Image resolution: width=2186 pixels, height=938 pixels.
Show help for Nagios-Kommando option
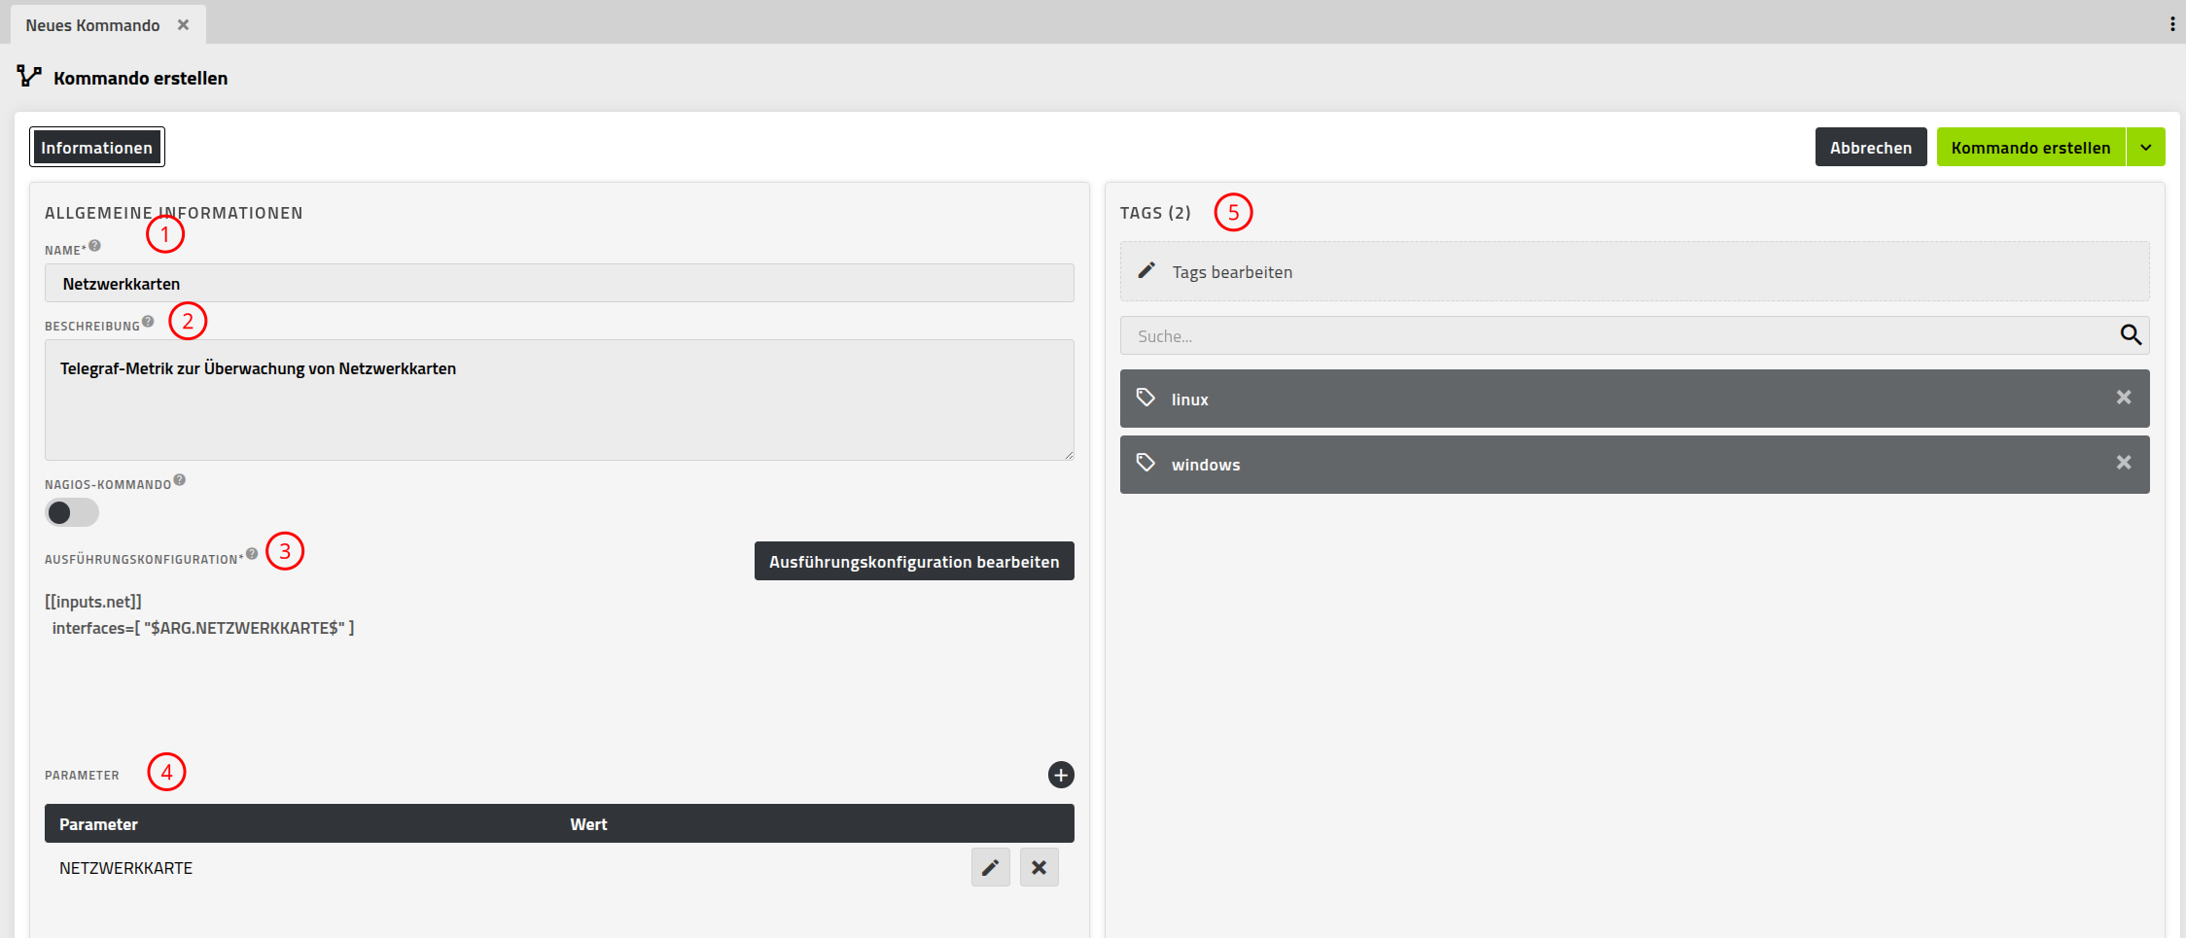tap(180, 480)
